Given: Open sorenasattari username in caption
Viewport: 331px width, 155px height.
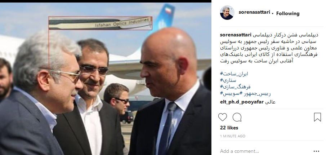Looking at the screenshot, I should (235, 35).
